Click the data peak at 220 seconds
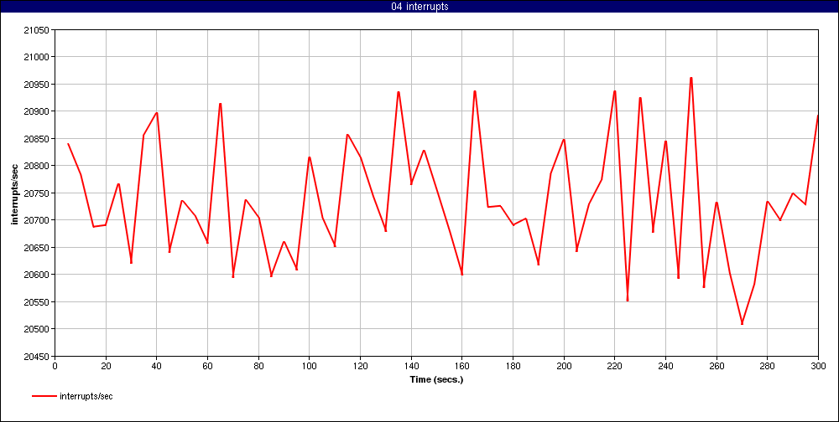Viewport: 839px width, 422px height. (x=615, y=91)
